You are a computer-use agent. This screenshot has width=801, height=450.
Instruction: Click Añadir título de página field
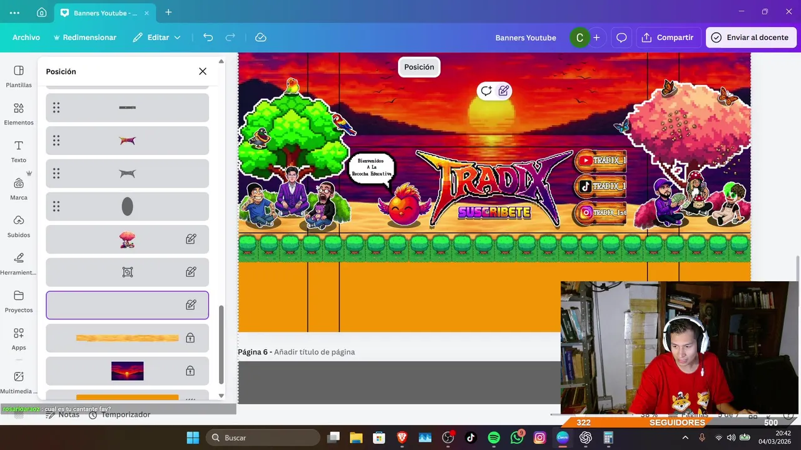point(314,352)
